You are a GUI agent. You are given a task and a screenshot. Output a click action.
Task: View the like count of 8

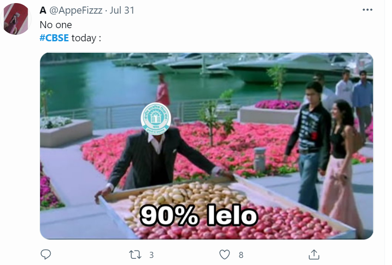241,255
